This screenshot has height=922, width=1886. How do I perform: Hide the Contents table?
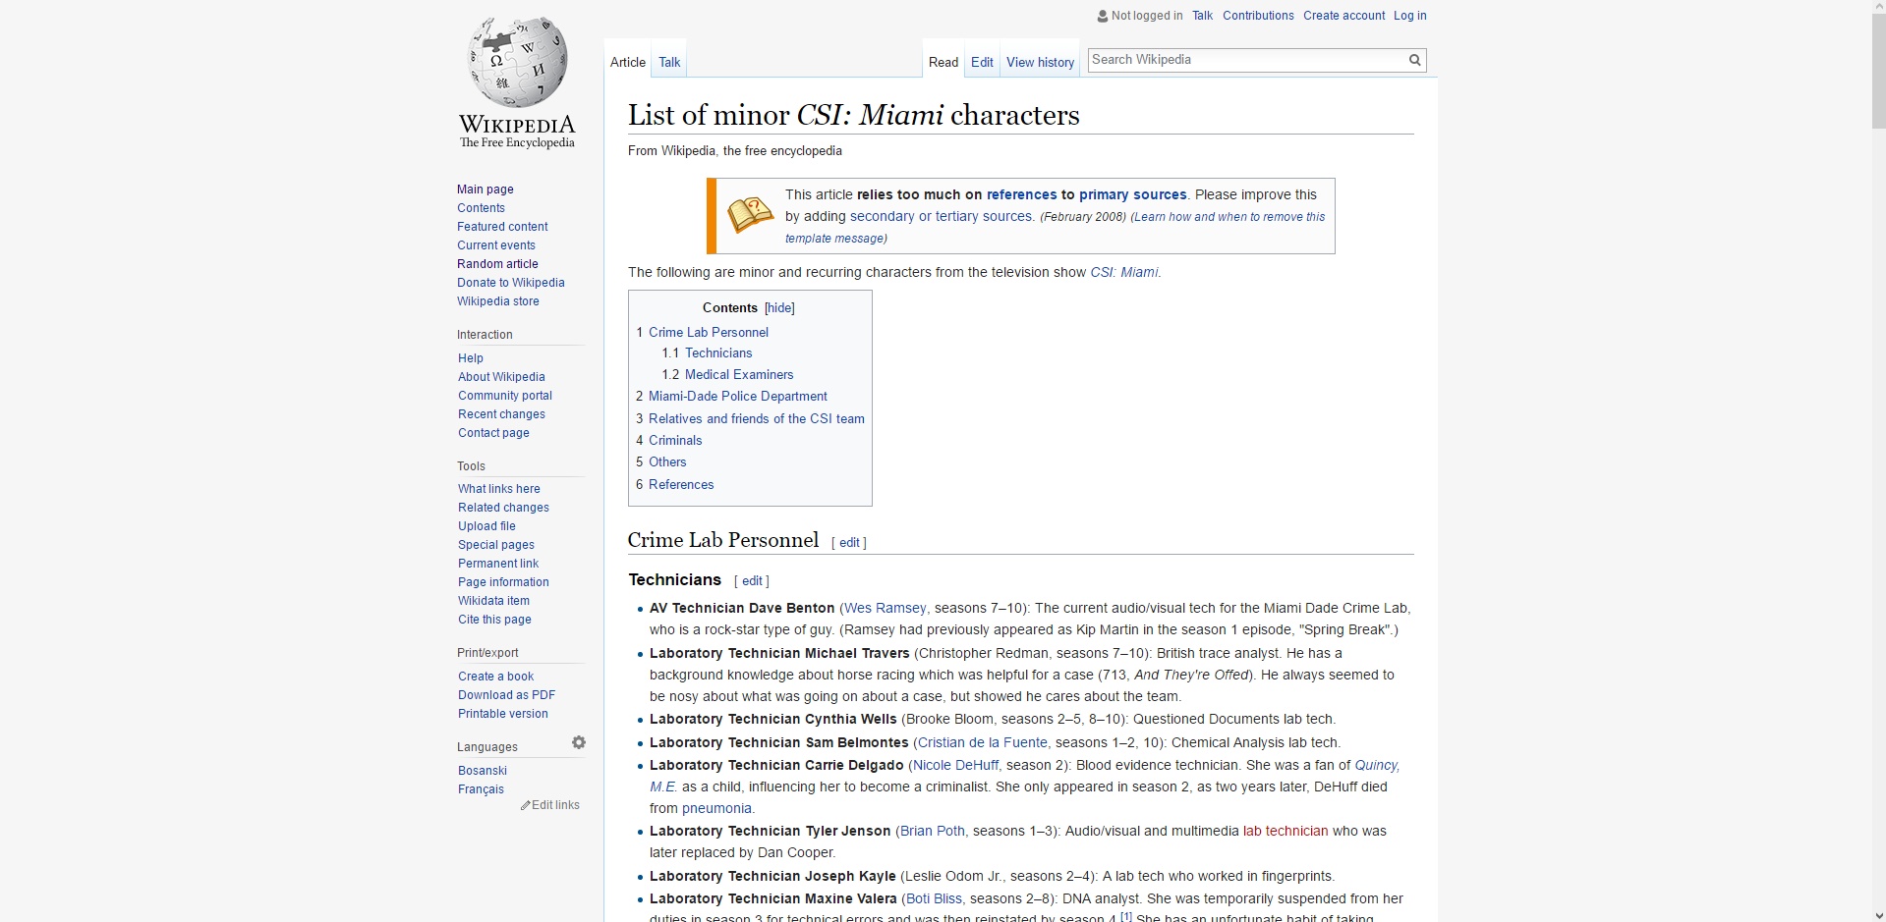click(779, 308)
